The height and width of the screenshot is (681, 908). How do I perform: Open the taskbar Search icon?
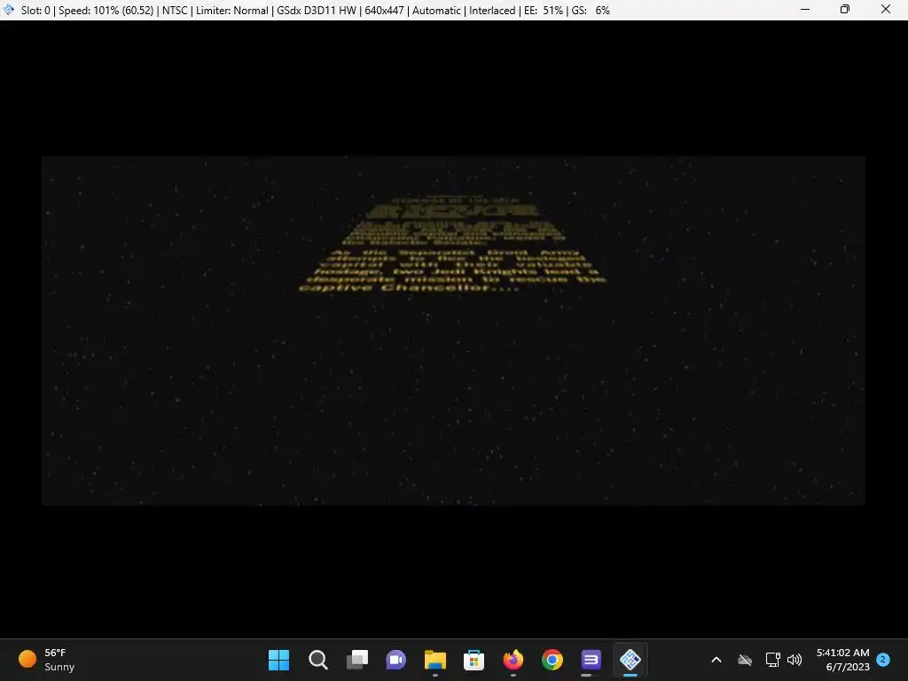pyautogui.click(x=318, y=660)
